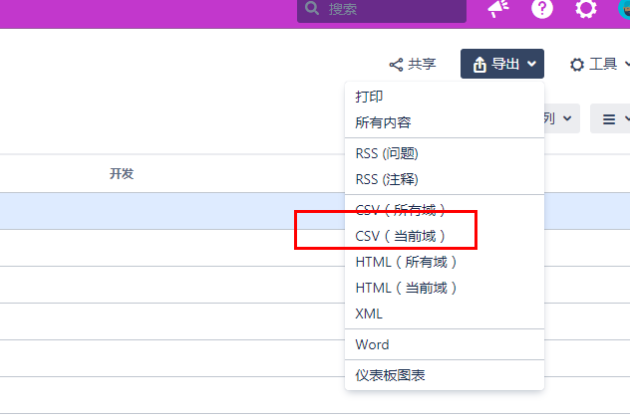Export CSV（所有域）

[x=445, y=210]
